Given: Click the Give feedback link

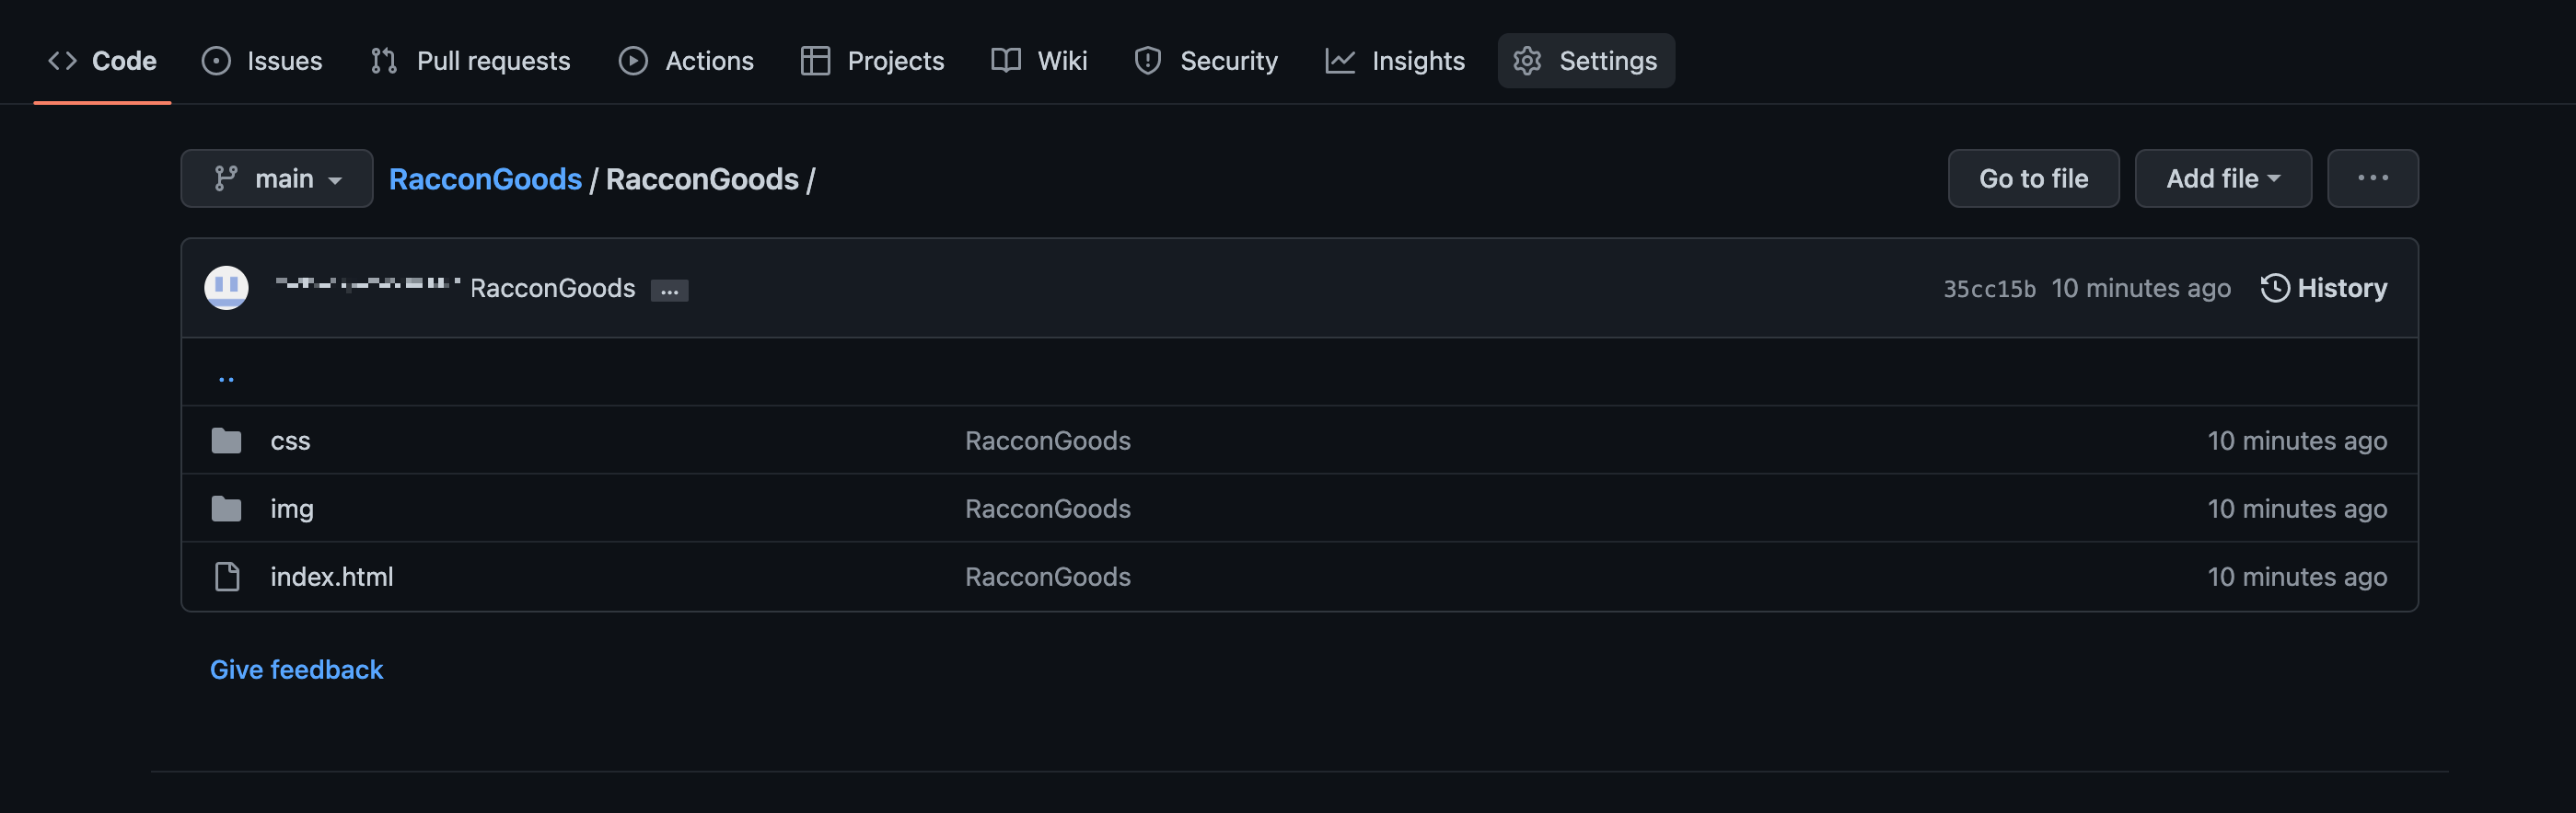Looking at the screenshot, I should pos(296,670).
